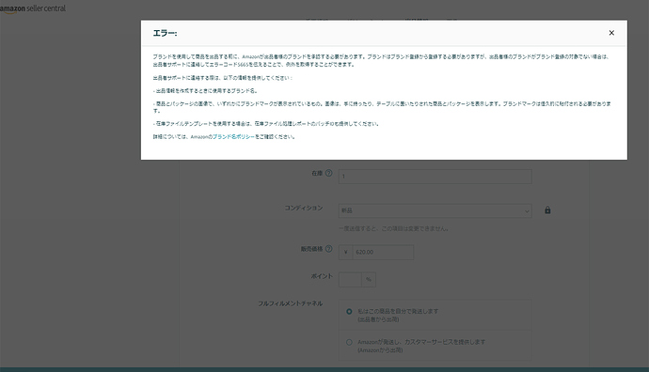The width and height of the screenshot is (649, 372).
Task: Click the 販売価格 field showing 620.00
Action: (383, 252)
